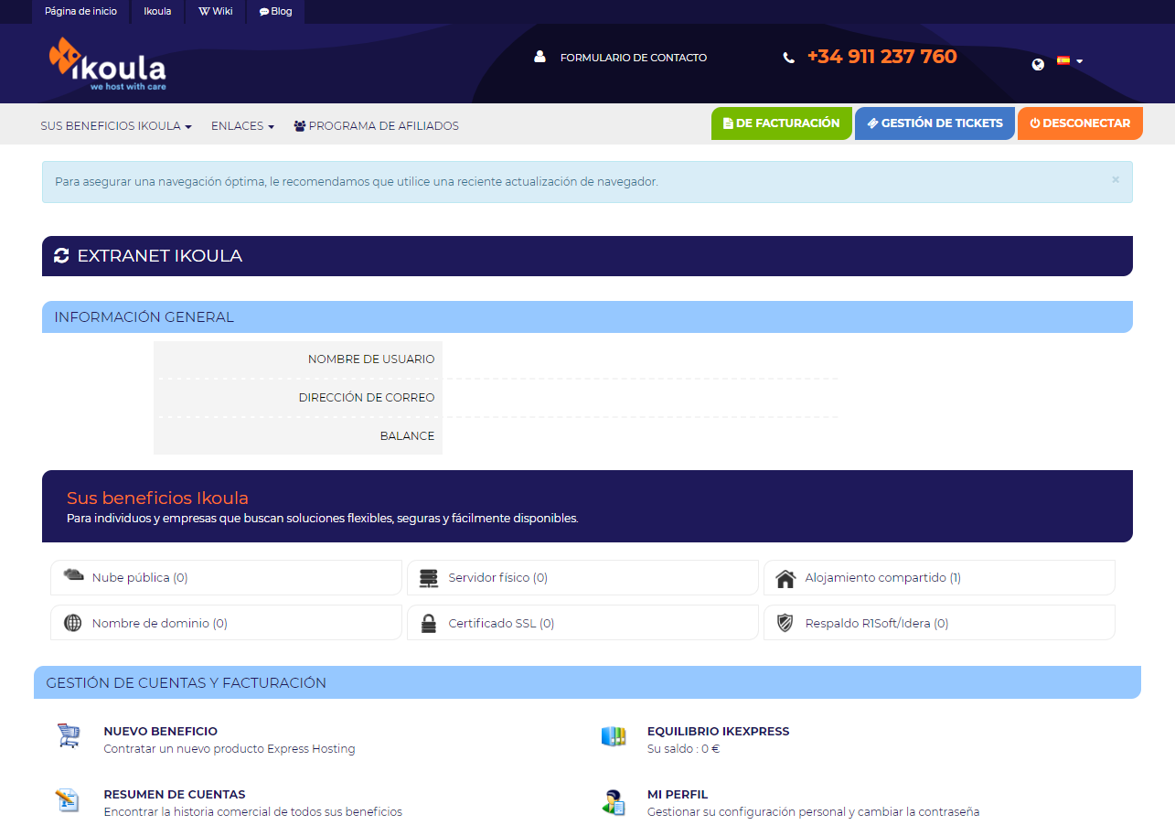Click the refresh icon beside Extranet Ikoula

[61, 256]
